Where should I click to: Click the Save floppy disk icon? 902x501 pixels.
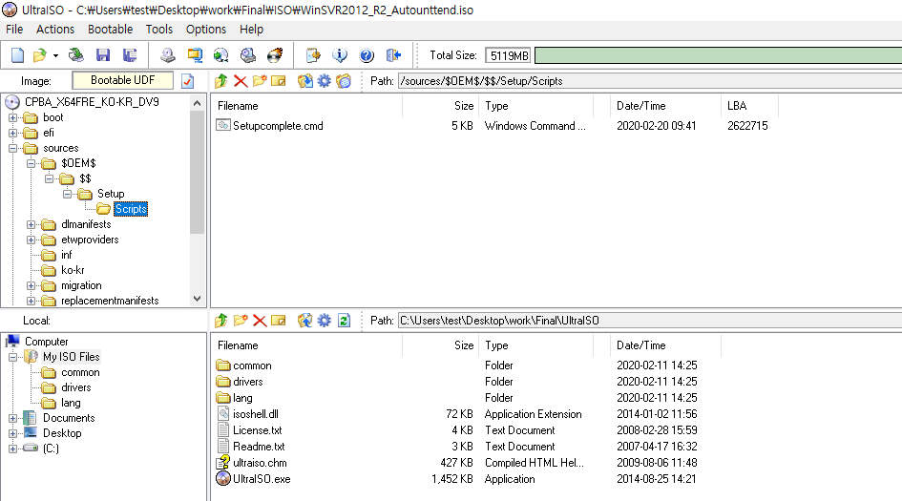pos(103,55)
